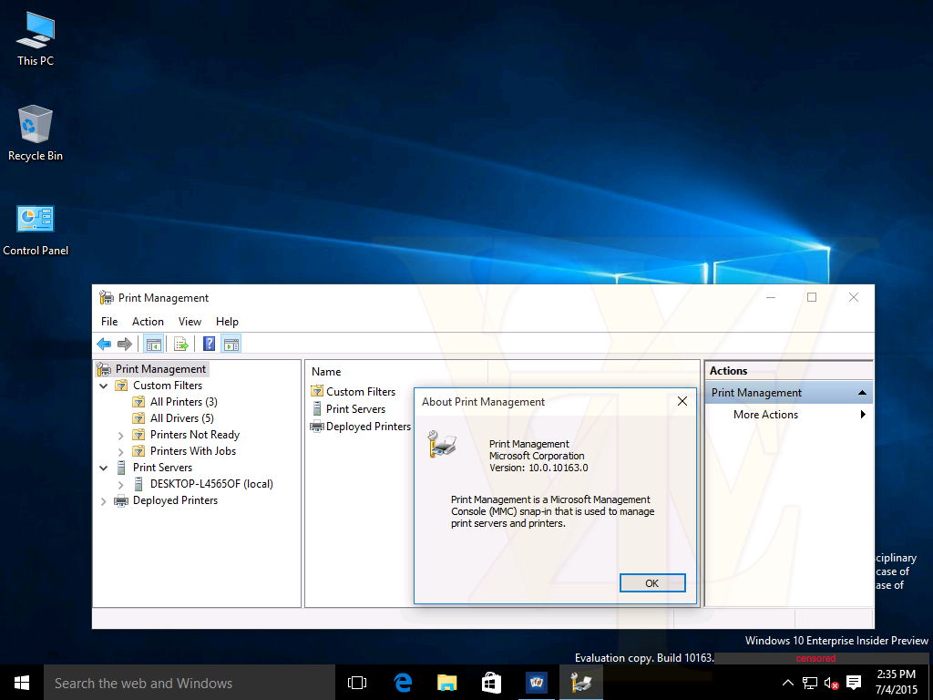Image resolution: width=933 pixels, height=700 pixels.
Task: Go back using the blue Back arrow
Action: (104, 344)
